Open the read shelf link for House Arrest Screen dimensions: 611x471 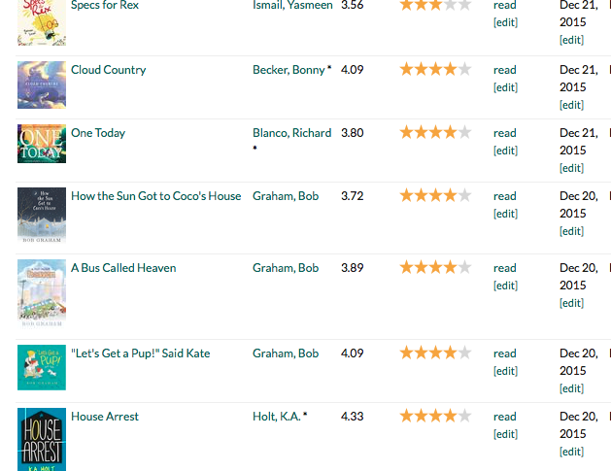coord(504,417)
